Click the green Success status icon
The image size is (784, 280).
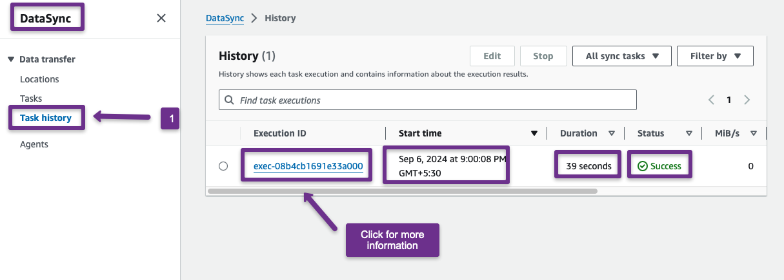coord(642,166)
